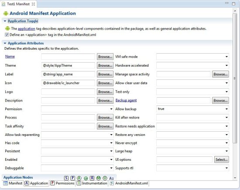Click Browse button for Manage space activity

point(220,74)
